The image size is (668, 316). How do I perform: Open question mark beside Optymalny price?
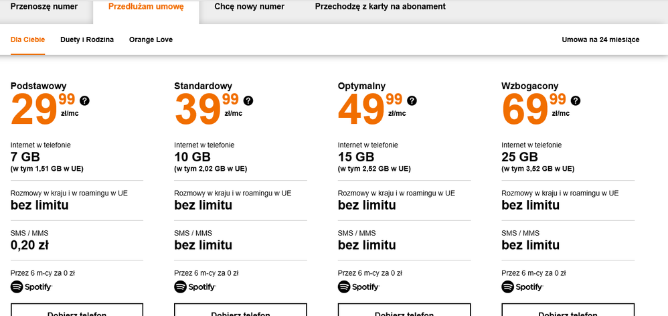point(412,100)
